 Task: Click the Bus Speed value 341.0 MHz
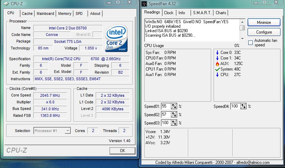tap(50, 109)
